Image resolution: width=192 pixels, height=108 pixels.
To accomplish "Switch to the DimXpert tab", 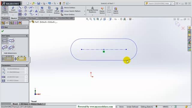I will coord(32,18).
